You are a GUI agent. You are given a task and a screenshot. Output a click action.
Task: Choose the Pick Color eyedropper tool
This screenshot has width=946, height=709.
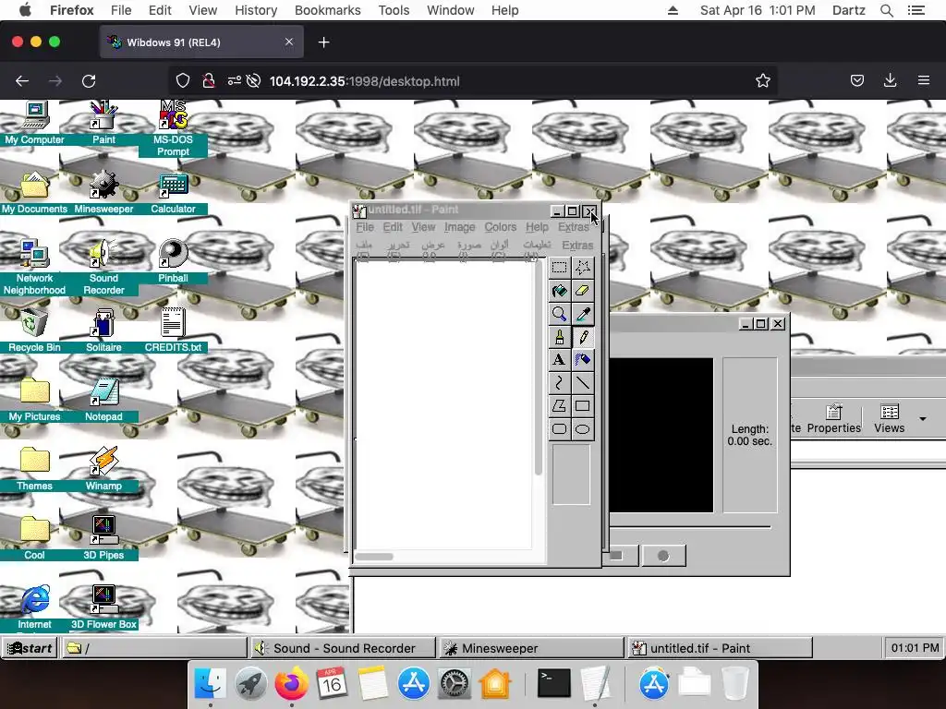tap(583, 314)
